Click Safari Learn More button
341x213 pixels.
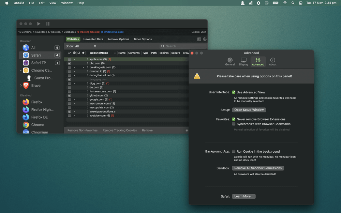244,196
